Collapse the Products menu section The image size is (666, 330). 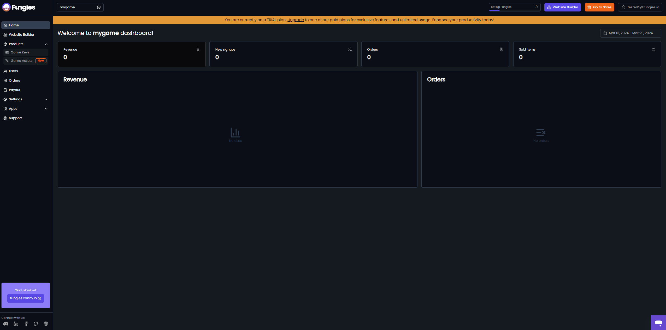(x=46, y=44)
